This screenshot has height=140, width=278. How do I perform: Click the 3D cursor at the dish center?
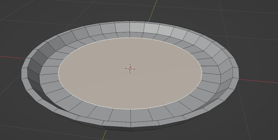130,69
